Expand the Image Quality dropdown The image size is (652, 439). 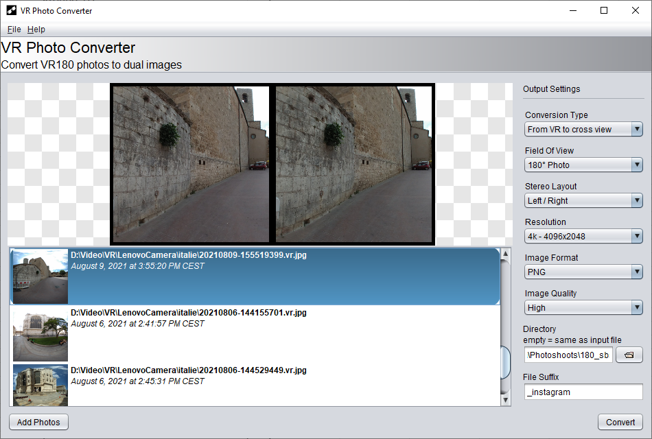click(583, 308)
